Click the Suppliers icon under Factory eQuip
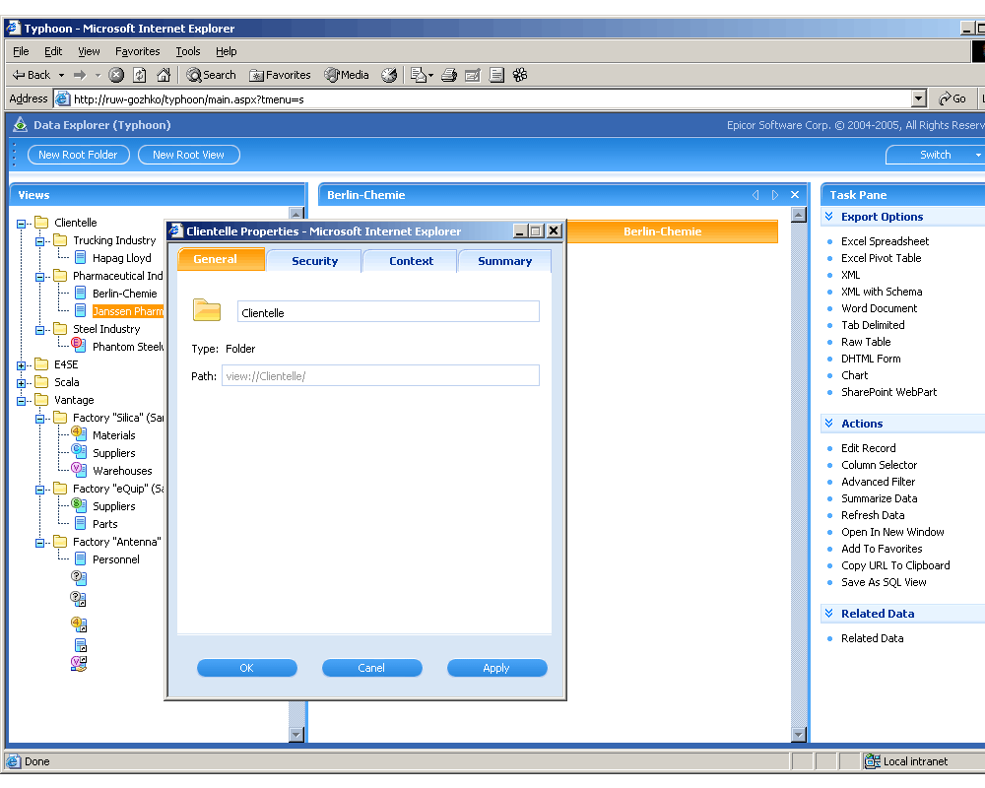The height and width of the screenshot is (788, 985). (x=79, y=504)
